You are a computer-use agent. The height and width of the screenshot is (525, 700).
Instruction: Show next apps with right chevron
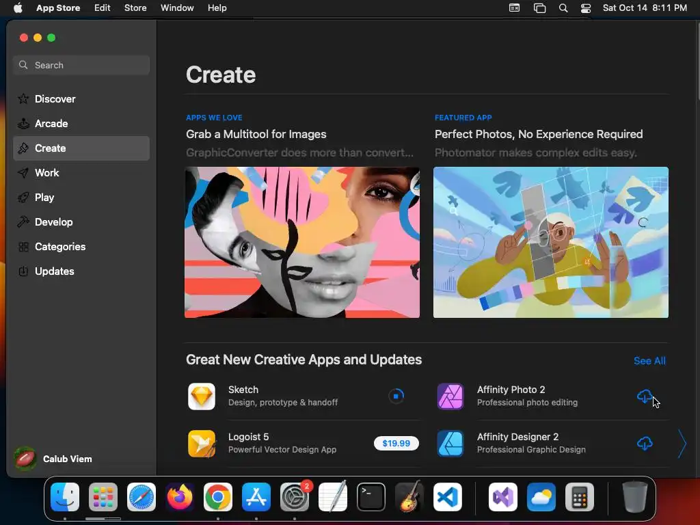tap(682, 444)
